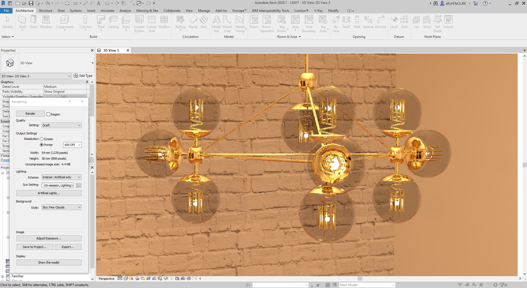Enable the Region checkbox in Rendering dialog

pyautogui.click(x=49, y=114)
